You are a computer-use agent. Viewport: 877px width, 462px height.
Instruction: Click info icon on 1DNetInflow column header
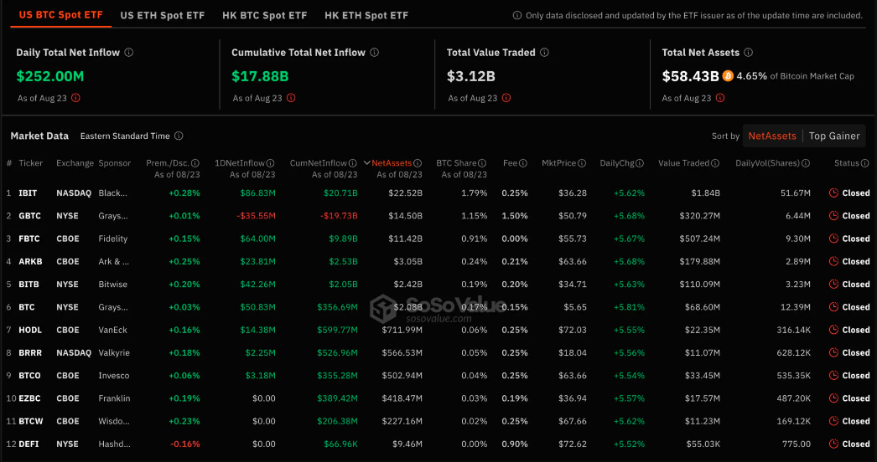coord(270,163)
